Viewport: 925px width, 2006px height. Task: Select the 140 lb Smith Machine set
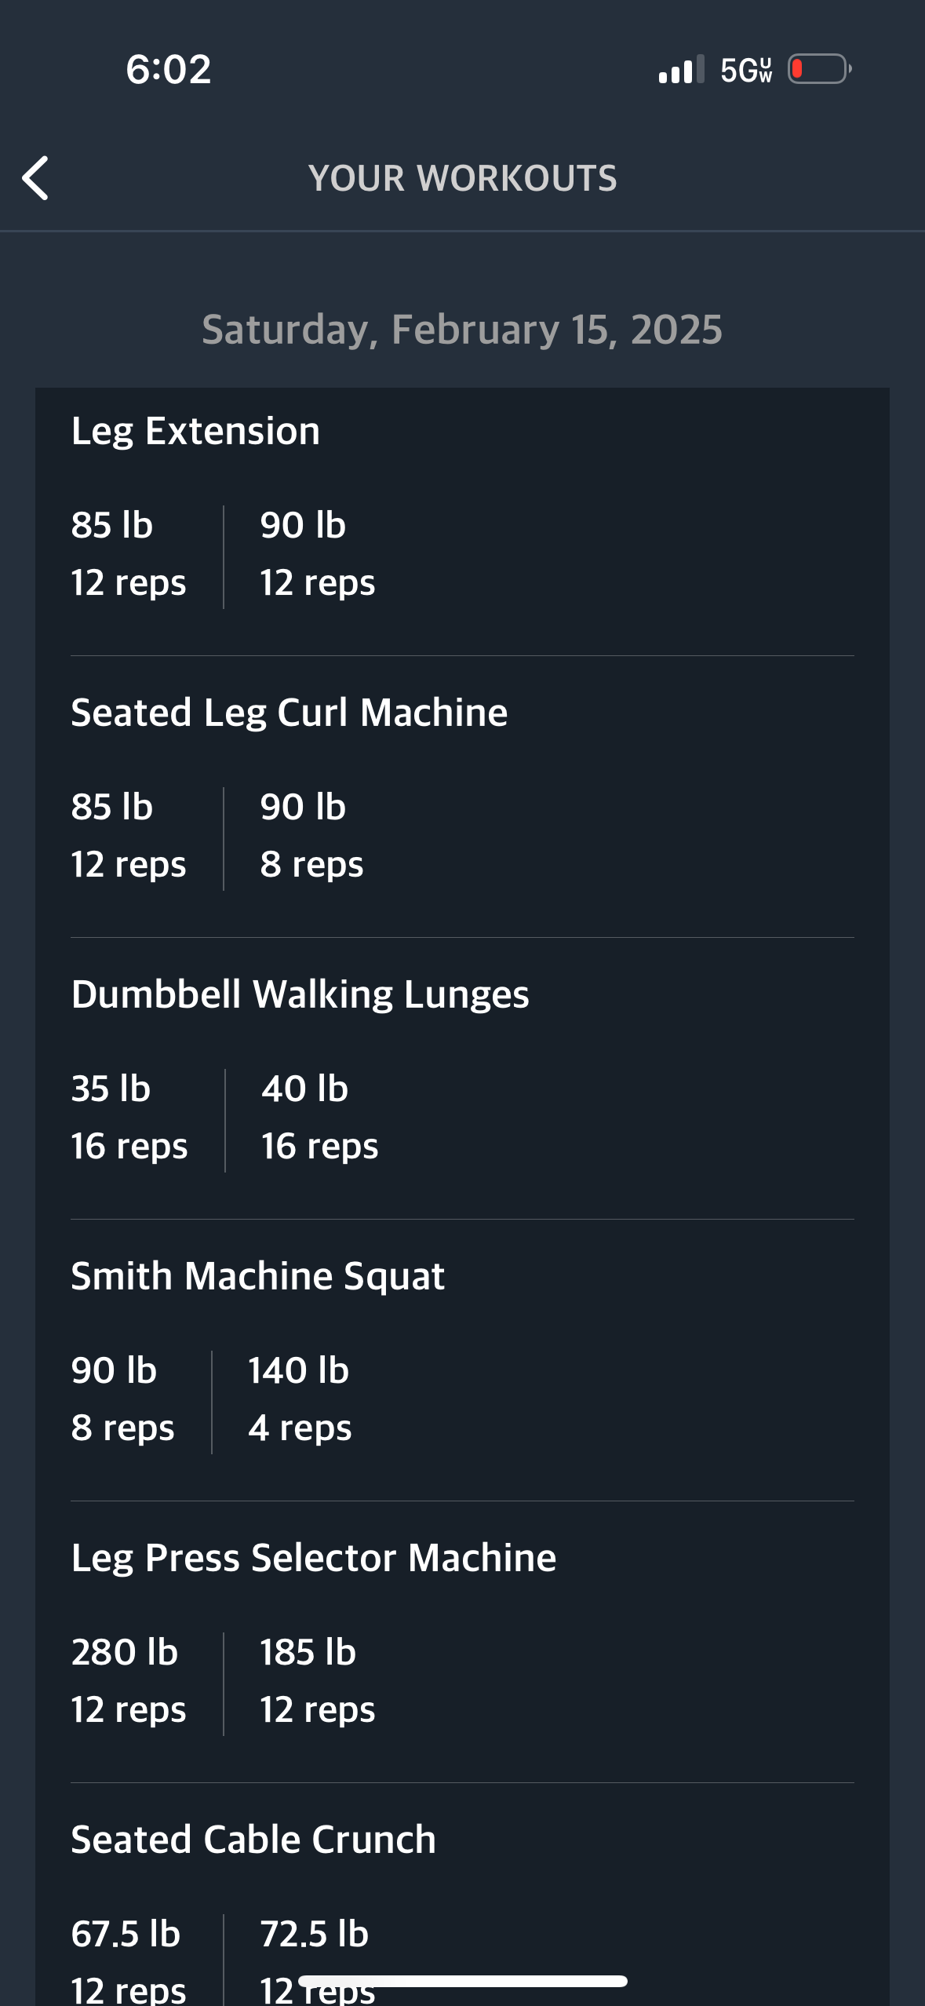[300, 1399]
